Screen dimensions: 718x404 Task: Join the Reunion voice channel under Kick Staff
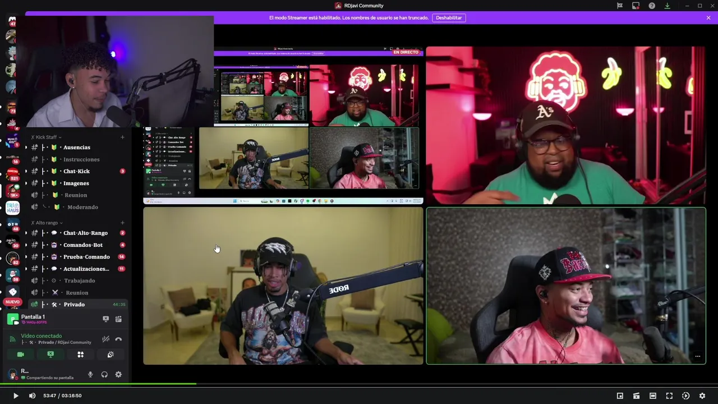pos(76,195)
